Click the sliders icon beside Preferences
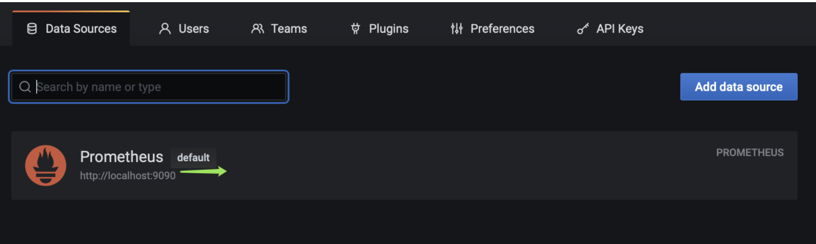Screen dimensions: 816x244 [x=457, y=29]
